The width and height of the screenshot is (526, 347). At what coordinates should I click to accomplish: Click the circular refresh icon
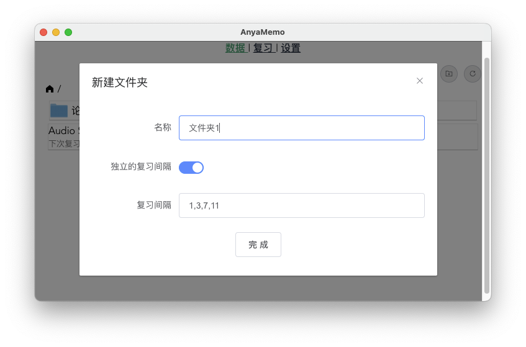click(x=473, y=74)
